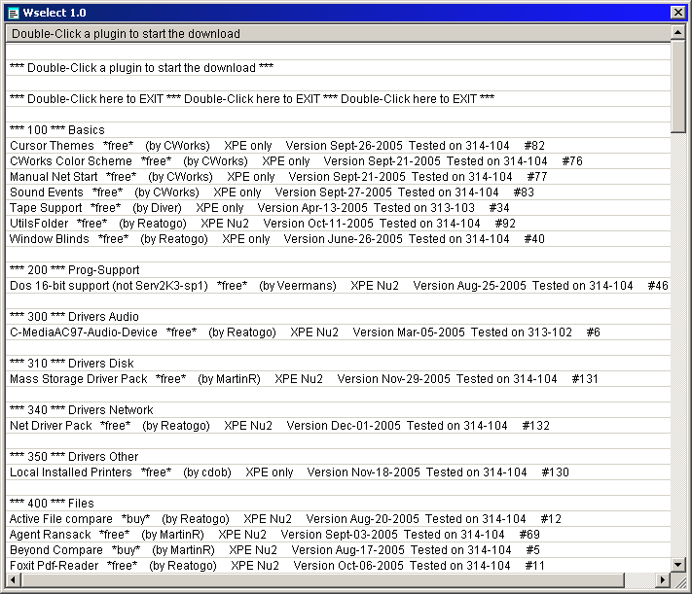Select the Mass Storage Driver Pack row
Screen dimensions: 692x594
pyautogui.click(x=338, y=379)
